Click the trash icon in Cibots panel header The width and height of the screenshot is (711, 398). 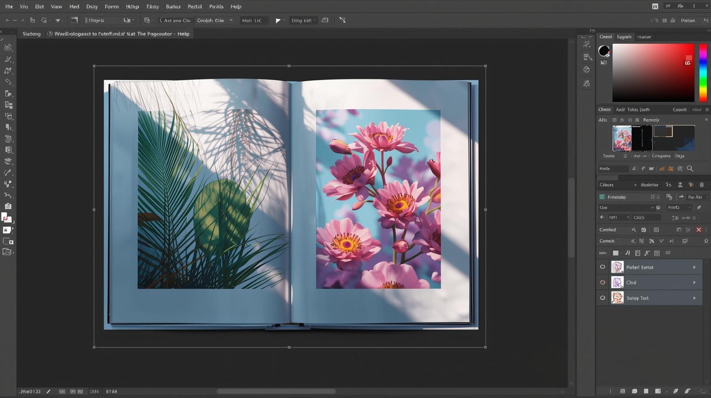click(x=702, y=185)
